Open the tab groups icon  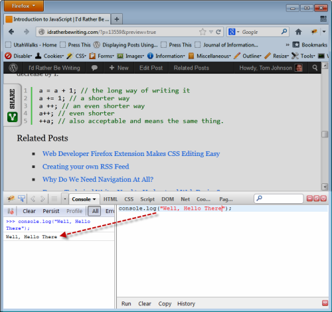point(323,19)
